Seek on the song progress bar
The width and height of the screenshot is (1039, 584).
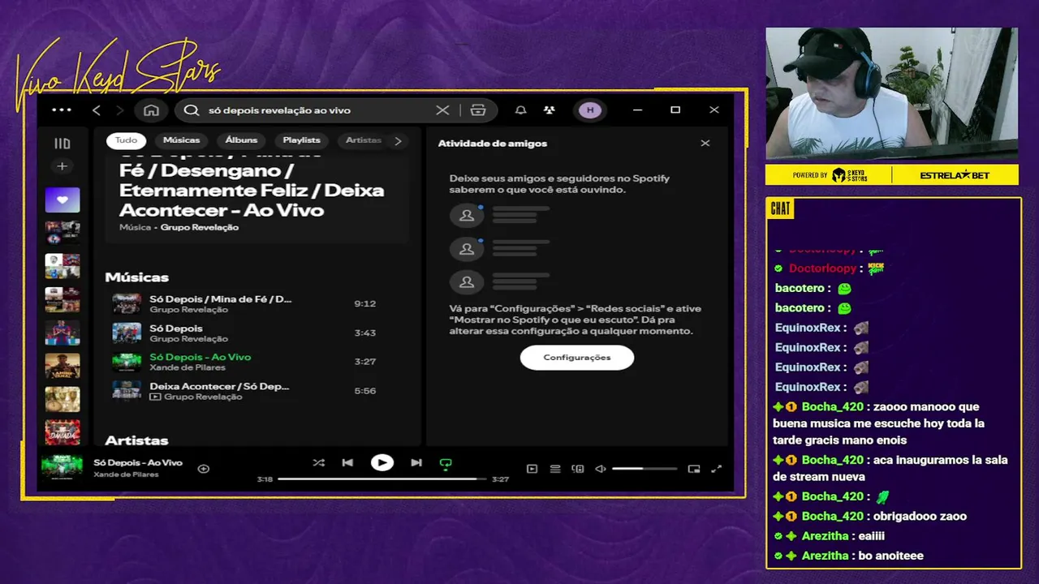pyautogui.click(x=382, y=479)
